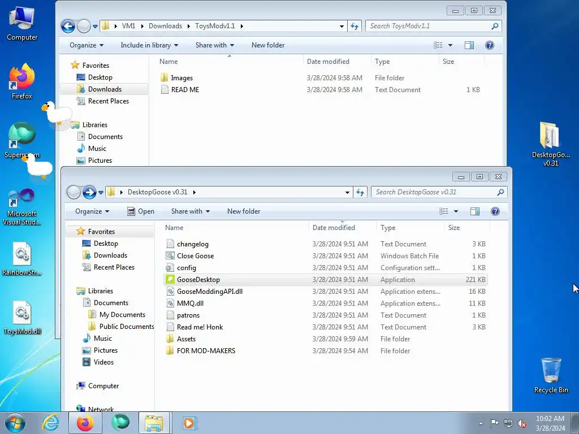Open view options arrow in DesktopGoose window

pyautogui.click(x=456, y=211)
